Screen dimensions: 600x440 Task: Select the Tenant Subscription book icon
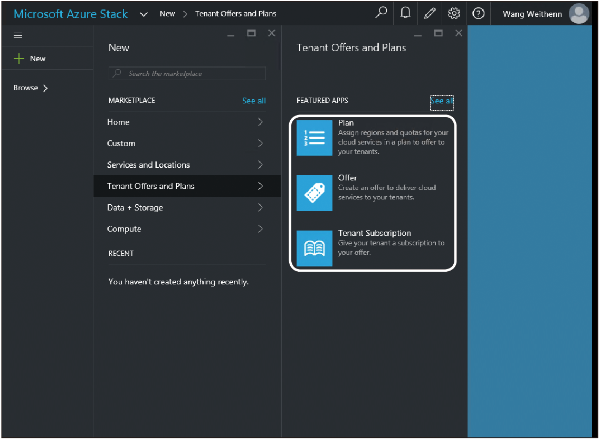point(315,248)
